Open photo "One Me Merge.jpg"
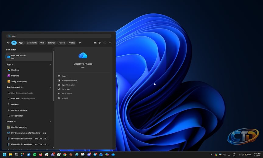Viewport: 263px width, 158px height. tap(29, 127)
